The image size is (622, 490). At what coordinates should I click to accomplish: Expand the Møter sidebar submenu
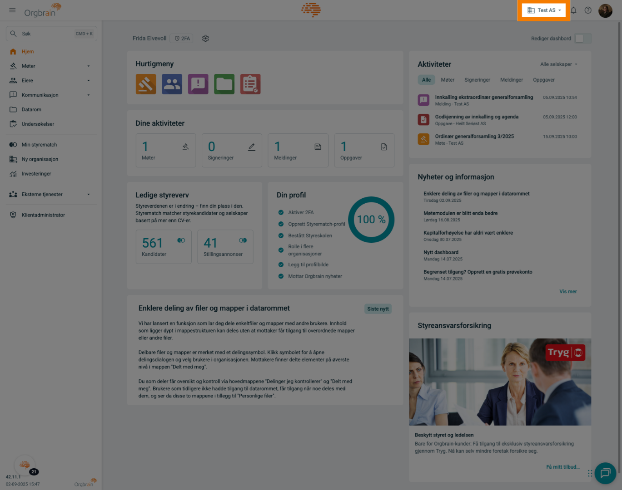89,66
